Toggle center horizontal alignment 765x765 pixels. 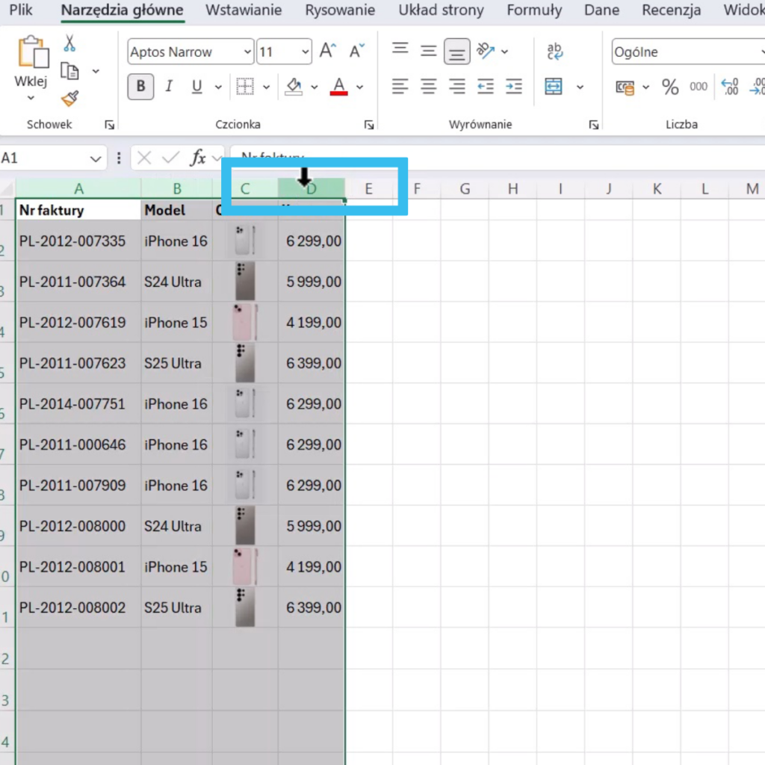[x=428, y=87]
